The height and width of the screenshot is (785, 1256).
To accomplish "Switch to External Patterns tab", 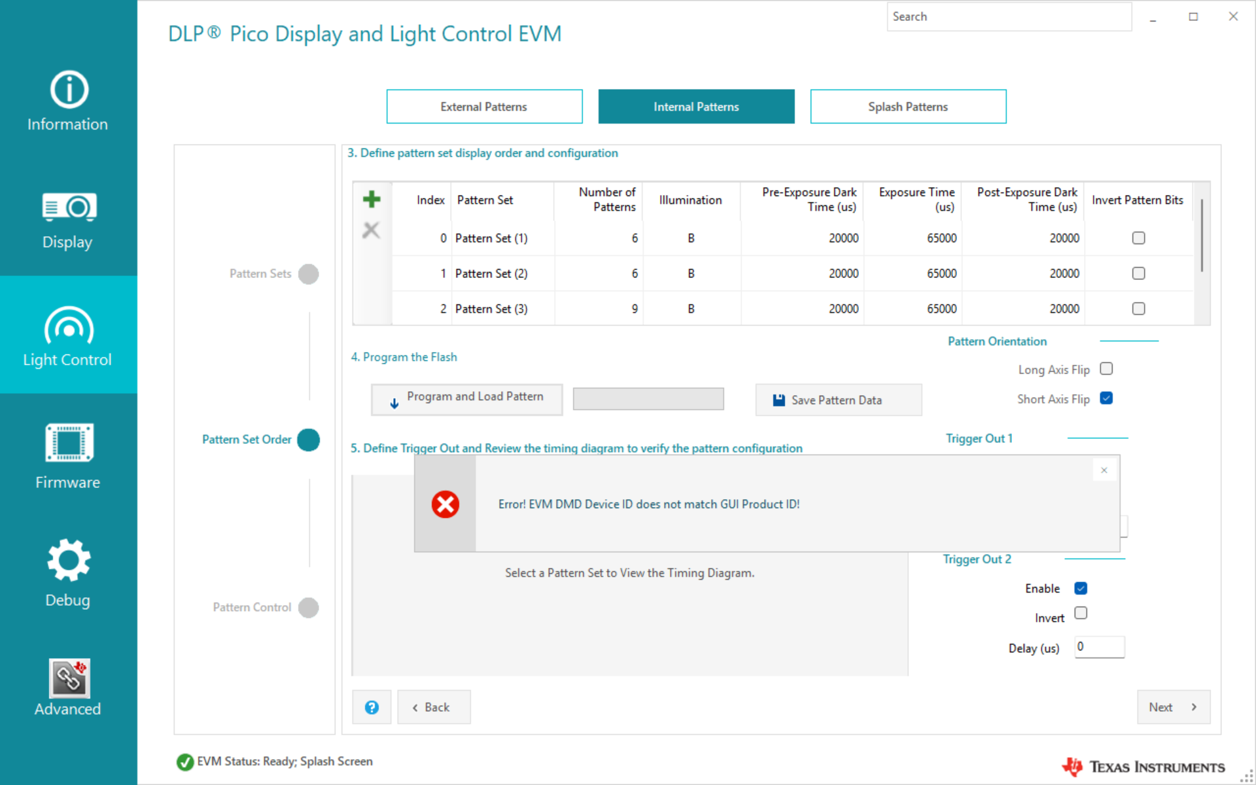I will [485, 107].
